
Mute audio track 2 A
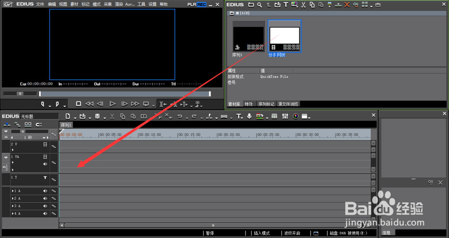point(45,198)
